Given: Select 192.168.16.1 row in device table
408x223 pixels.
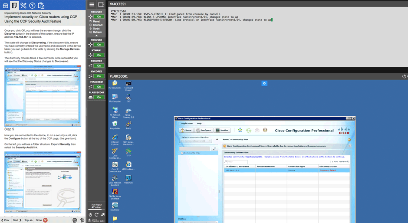Looking at the screenshot, I should [287, 171].
